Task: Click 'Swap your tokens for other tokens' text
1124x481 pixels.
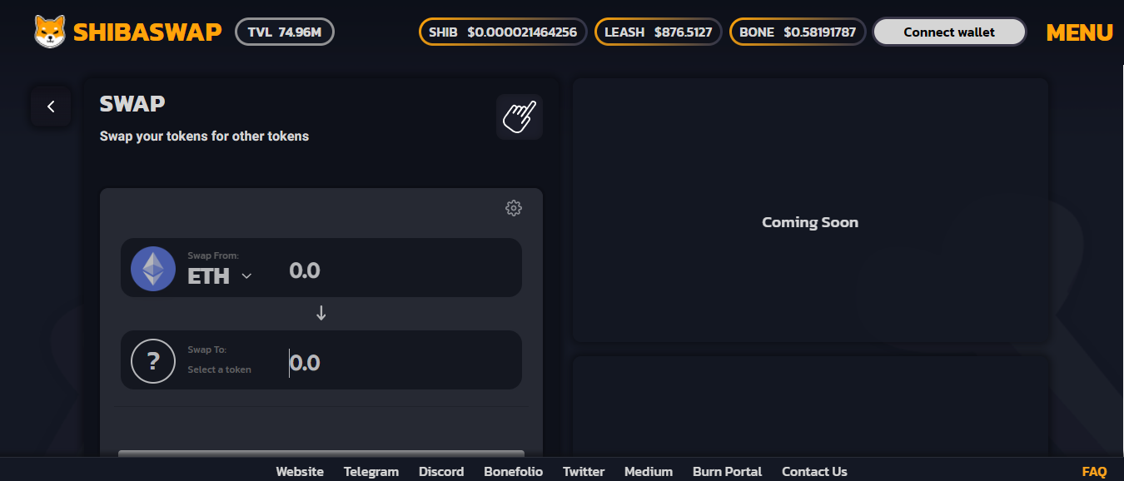Action: pos(204,136)
